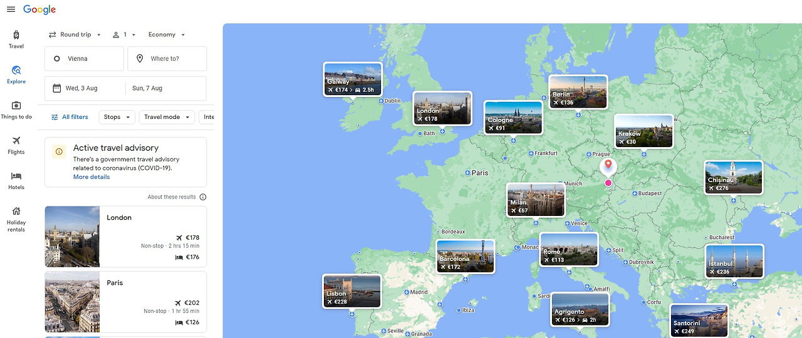
Task: Click the Google logo
Action: 39,10
